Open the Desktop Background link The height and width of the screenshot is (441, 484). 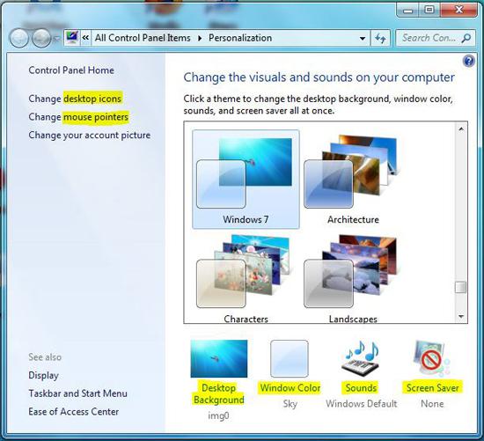point(219,393)
